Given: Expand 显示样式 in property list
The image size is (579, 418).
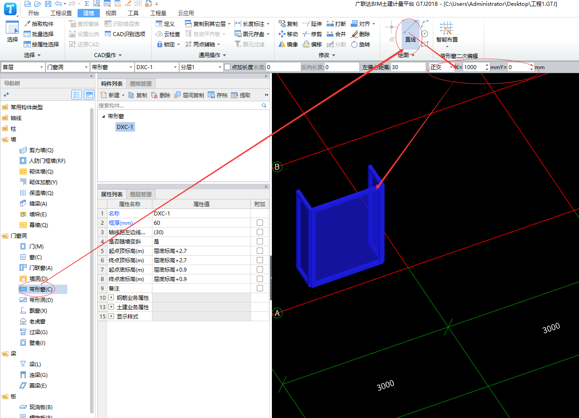Looking at the screenshot, I should pos(111,316).
